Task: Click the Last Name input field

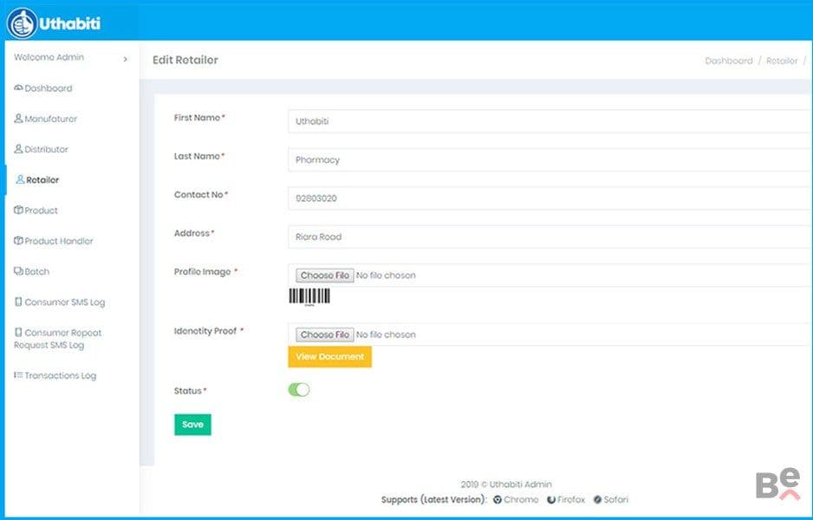Action: 550,159
